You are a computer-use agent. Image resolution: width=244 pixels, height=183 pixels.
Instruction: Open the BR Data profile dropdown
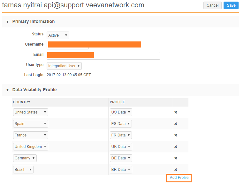click(121, 170)
